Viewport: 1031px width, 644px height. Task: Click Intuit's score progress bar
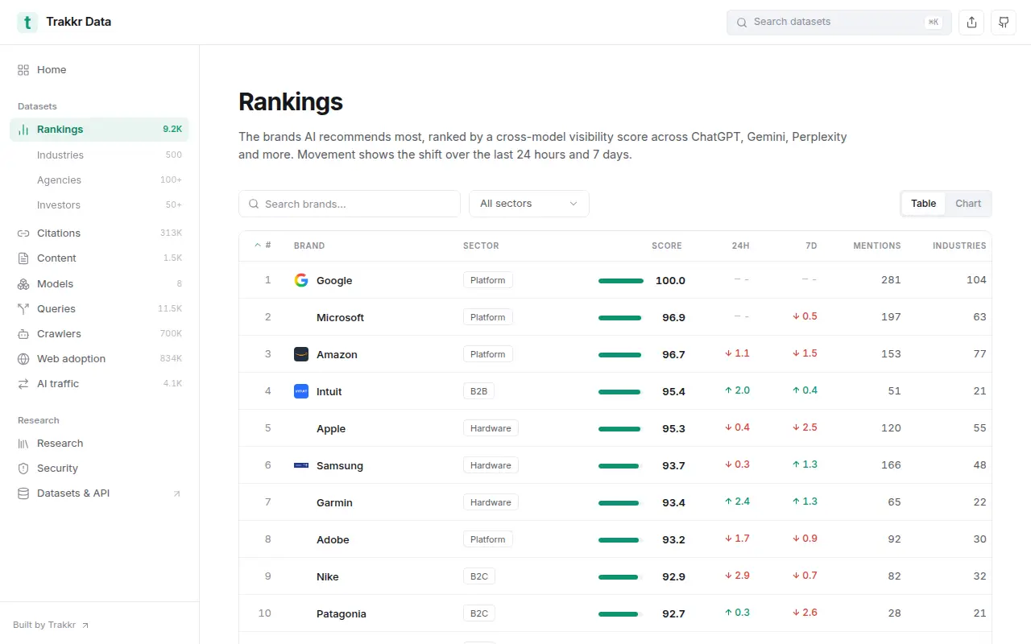coord(619,392)
